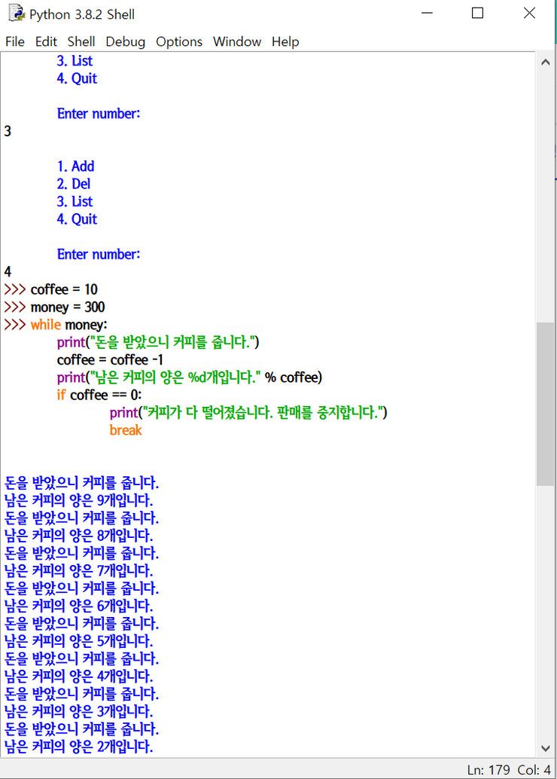
Task: Open the Help menu
Action: tap(285, 41)
